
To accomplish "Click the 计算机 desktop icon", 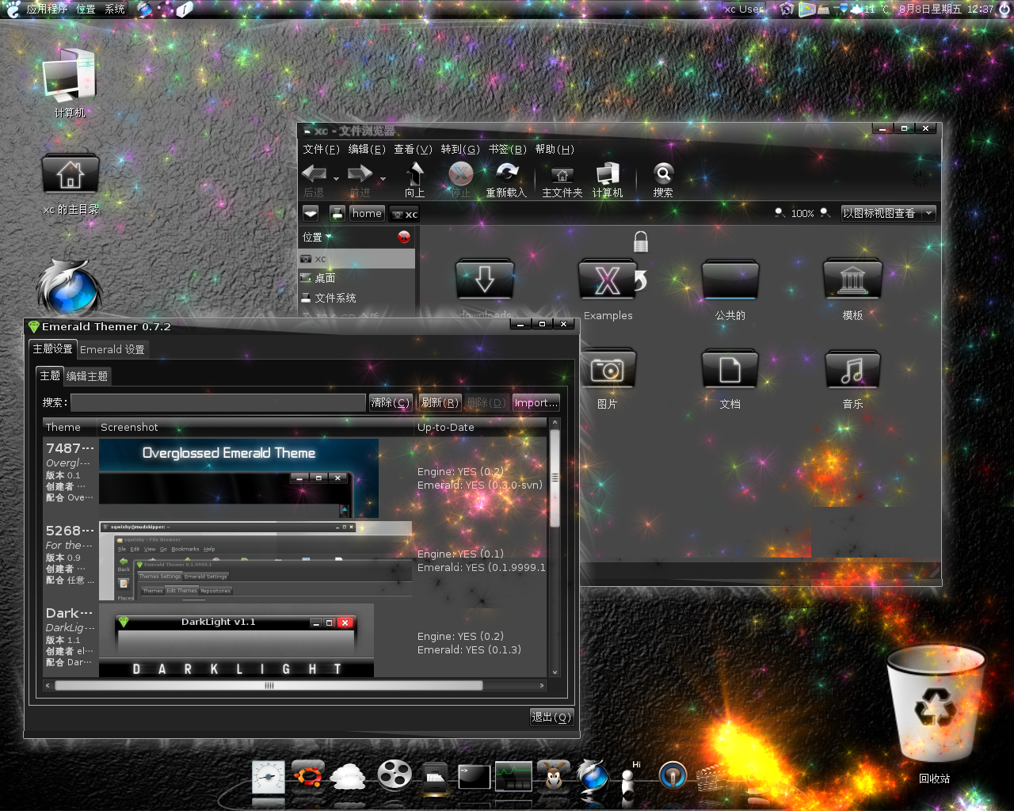I will coord(70,75).
